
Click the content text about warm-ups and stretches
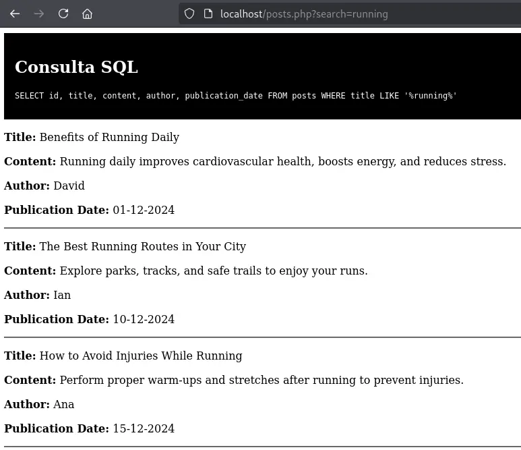262,381
